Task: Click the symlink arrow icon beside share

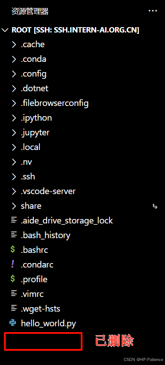Action: click(x=155, y=206)
